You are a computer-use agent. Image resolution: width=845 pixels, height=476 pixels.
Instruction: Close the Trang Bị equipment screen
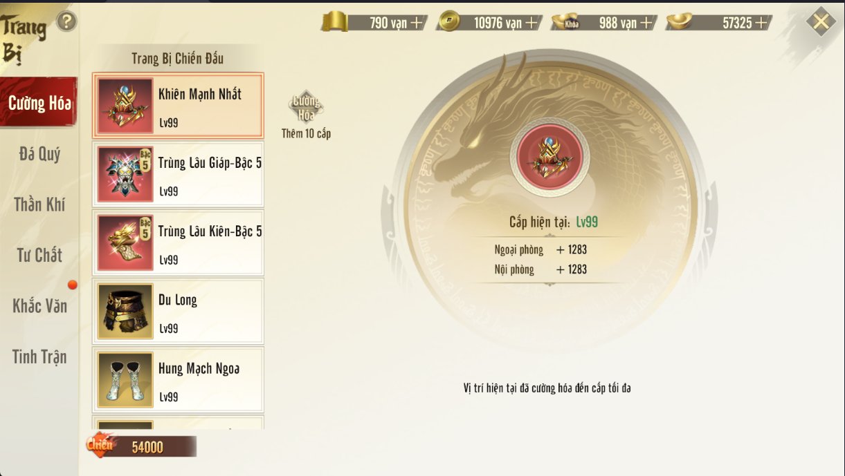(821, 22)
